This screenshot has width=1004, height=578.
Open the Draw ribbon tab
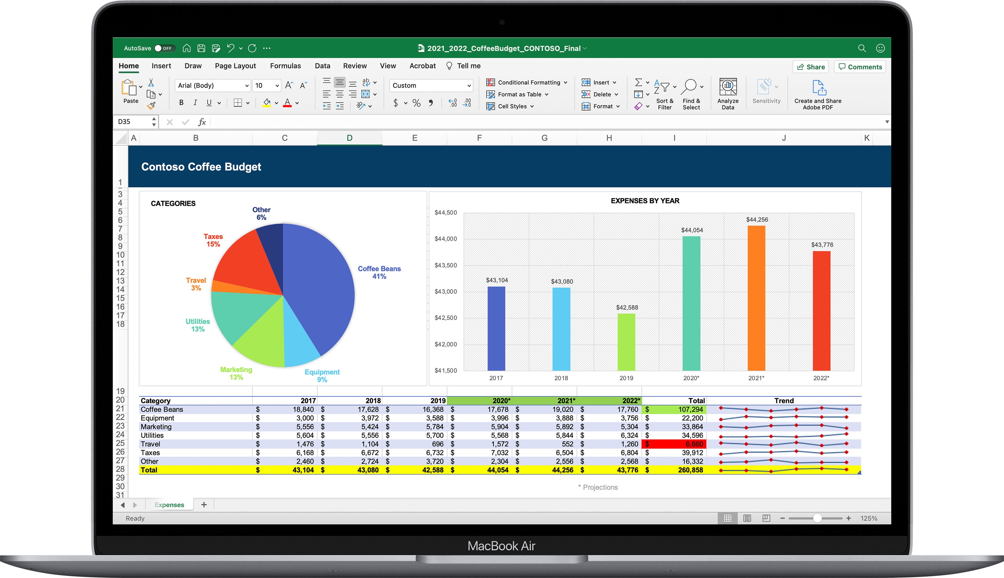[x=193, y=66]
